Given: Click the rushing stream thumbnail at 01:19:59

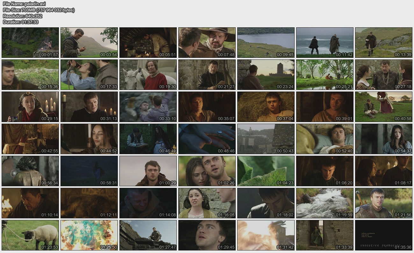Looking at the screenshot, I should pos(325,203).
